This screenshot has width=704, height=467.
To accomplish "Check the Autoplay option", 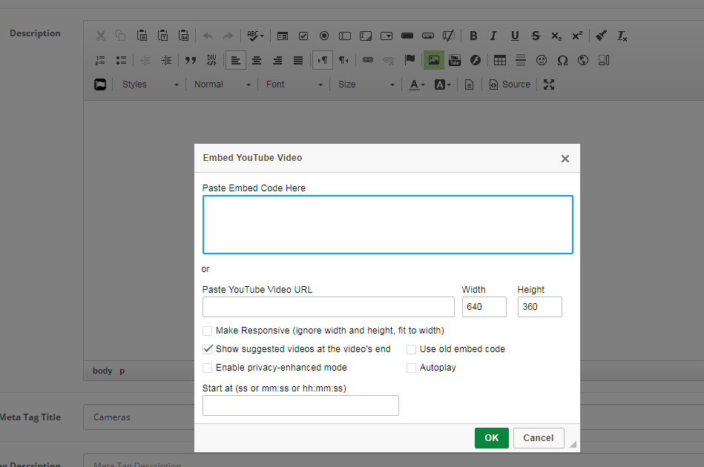I will tap(411, 368).
